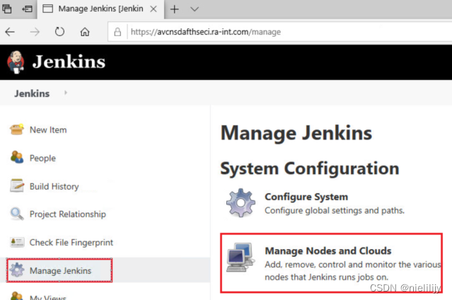
Task: Open the Manage Jenkins sidebar link
Action: tap(60, 270)
